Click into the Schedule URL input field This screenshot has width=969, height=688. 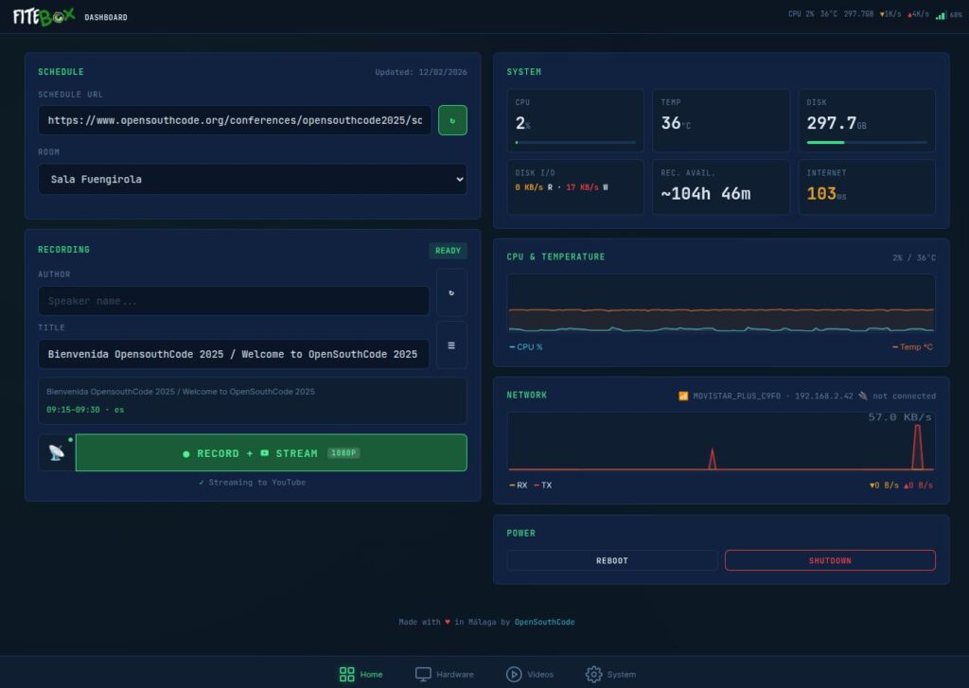click(235, 120)
